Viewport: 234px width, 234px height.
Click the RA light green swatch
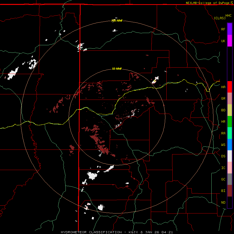pyautogui.click(x=230, y=133)
